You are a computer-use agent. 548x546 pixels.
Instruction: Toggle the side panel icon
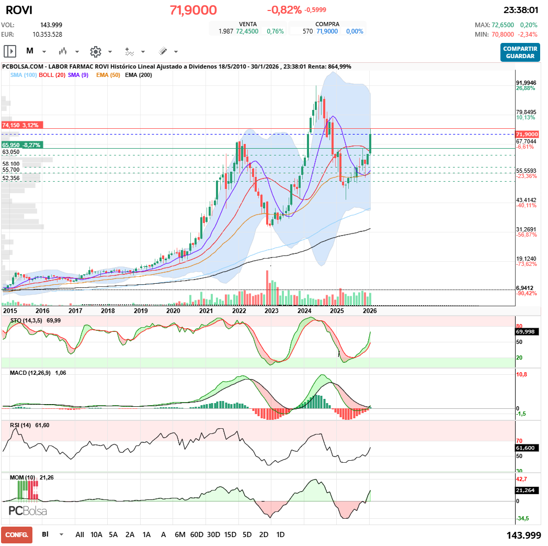click(x=10, y=51)
